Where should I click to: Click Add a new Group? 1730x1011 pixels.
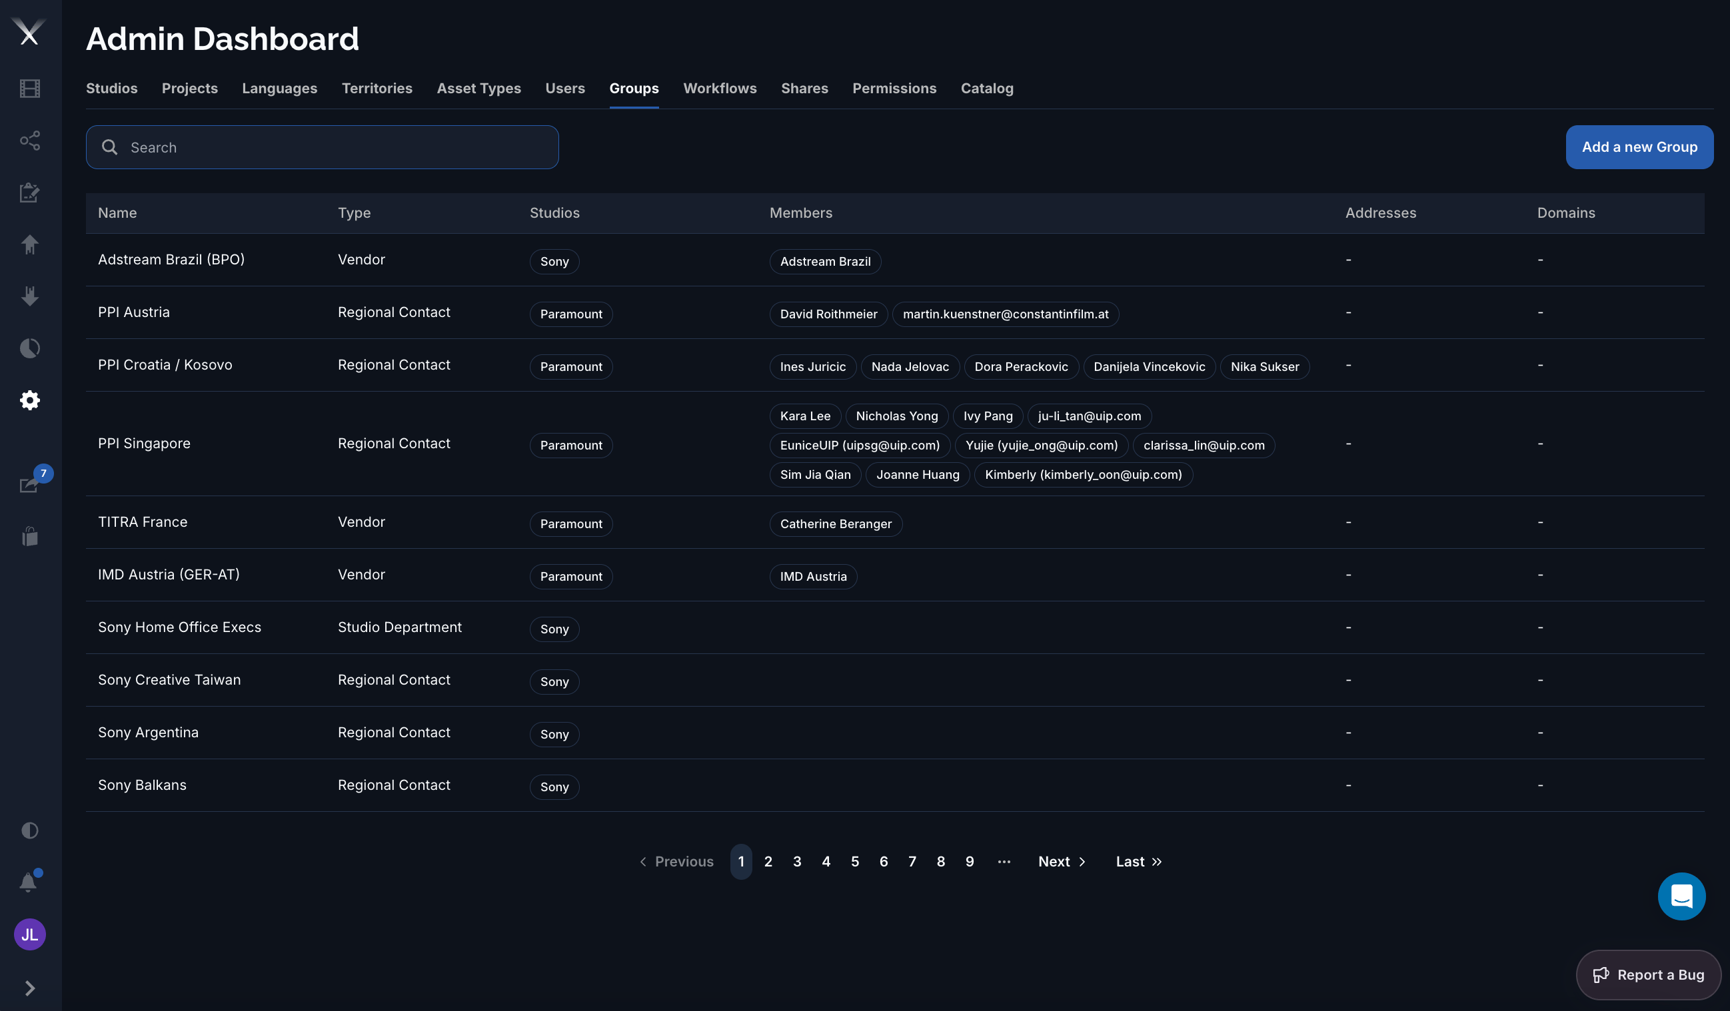[x=1639, y=147]
